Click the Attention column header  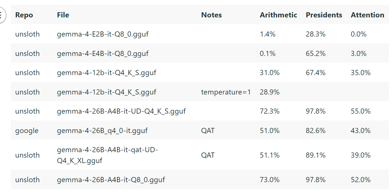[x=367, y=15]
